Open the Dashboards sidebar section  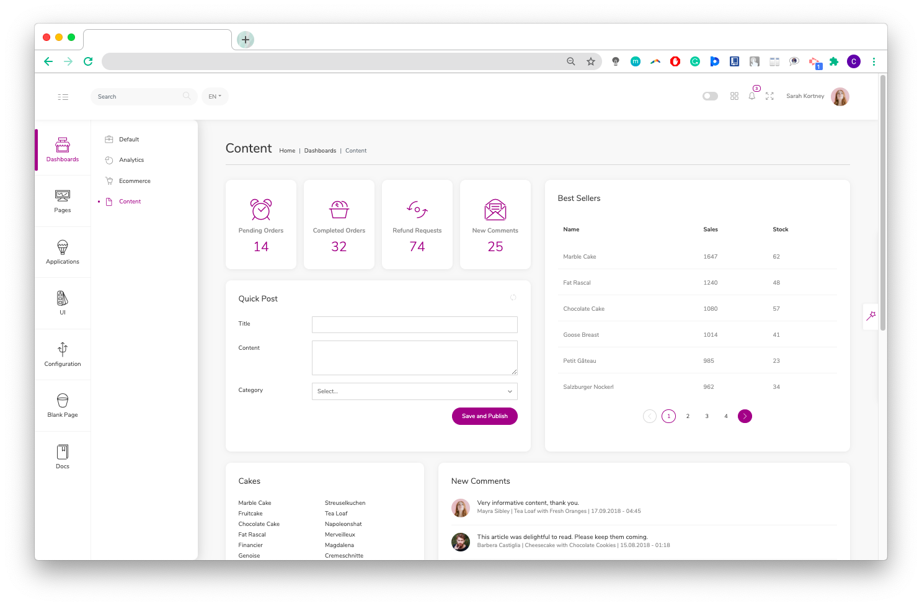point(63,149)
